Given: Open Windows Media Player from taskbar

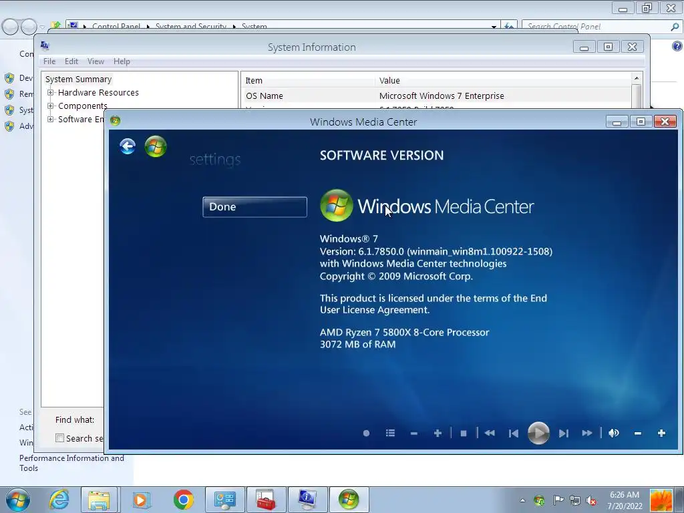Looking at the screenshot, I should pyautogui.click(x=140, y=500).
